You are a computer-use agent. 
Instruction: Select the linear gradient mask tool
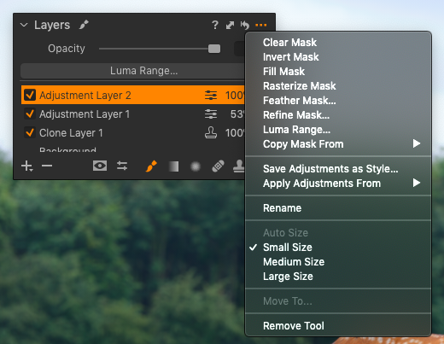173,166
